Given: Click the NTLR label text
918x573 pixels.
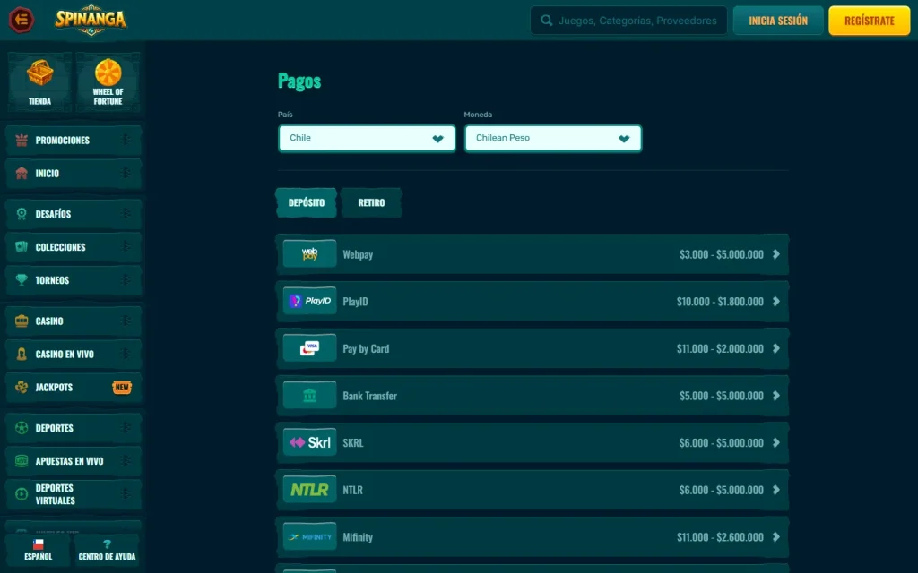Looking at the screenshot, I should click(352, 490).
